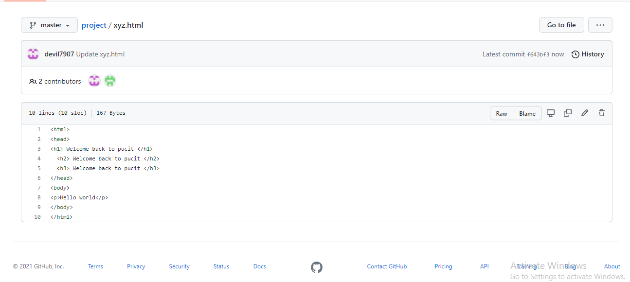
Task: Click the 167 Bytes file size text
Action: click(111, 113)
